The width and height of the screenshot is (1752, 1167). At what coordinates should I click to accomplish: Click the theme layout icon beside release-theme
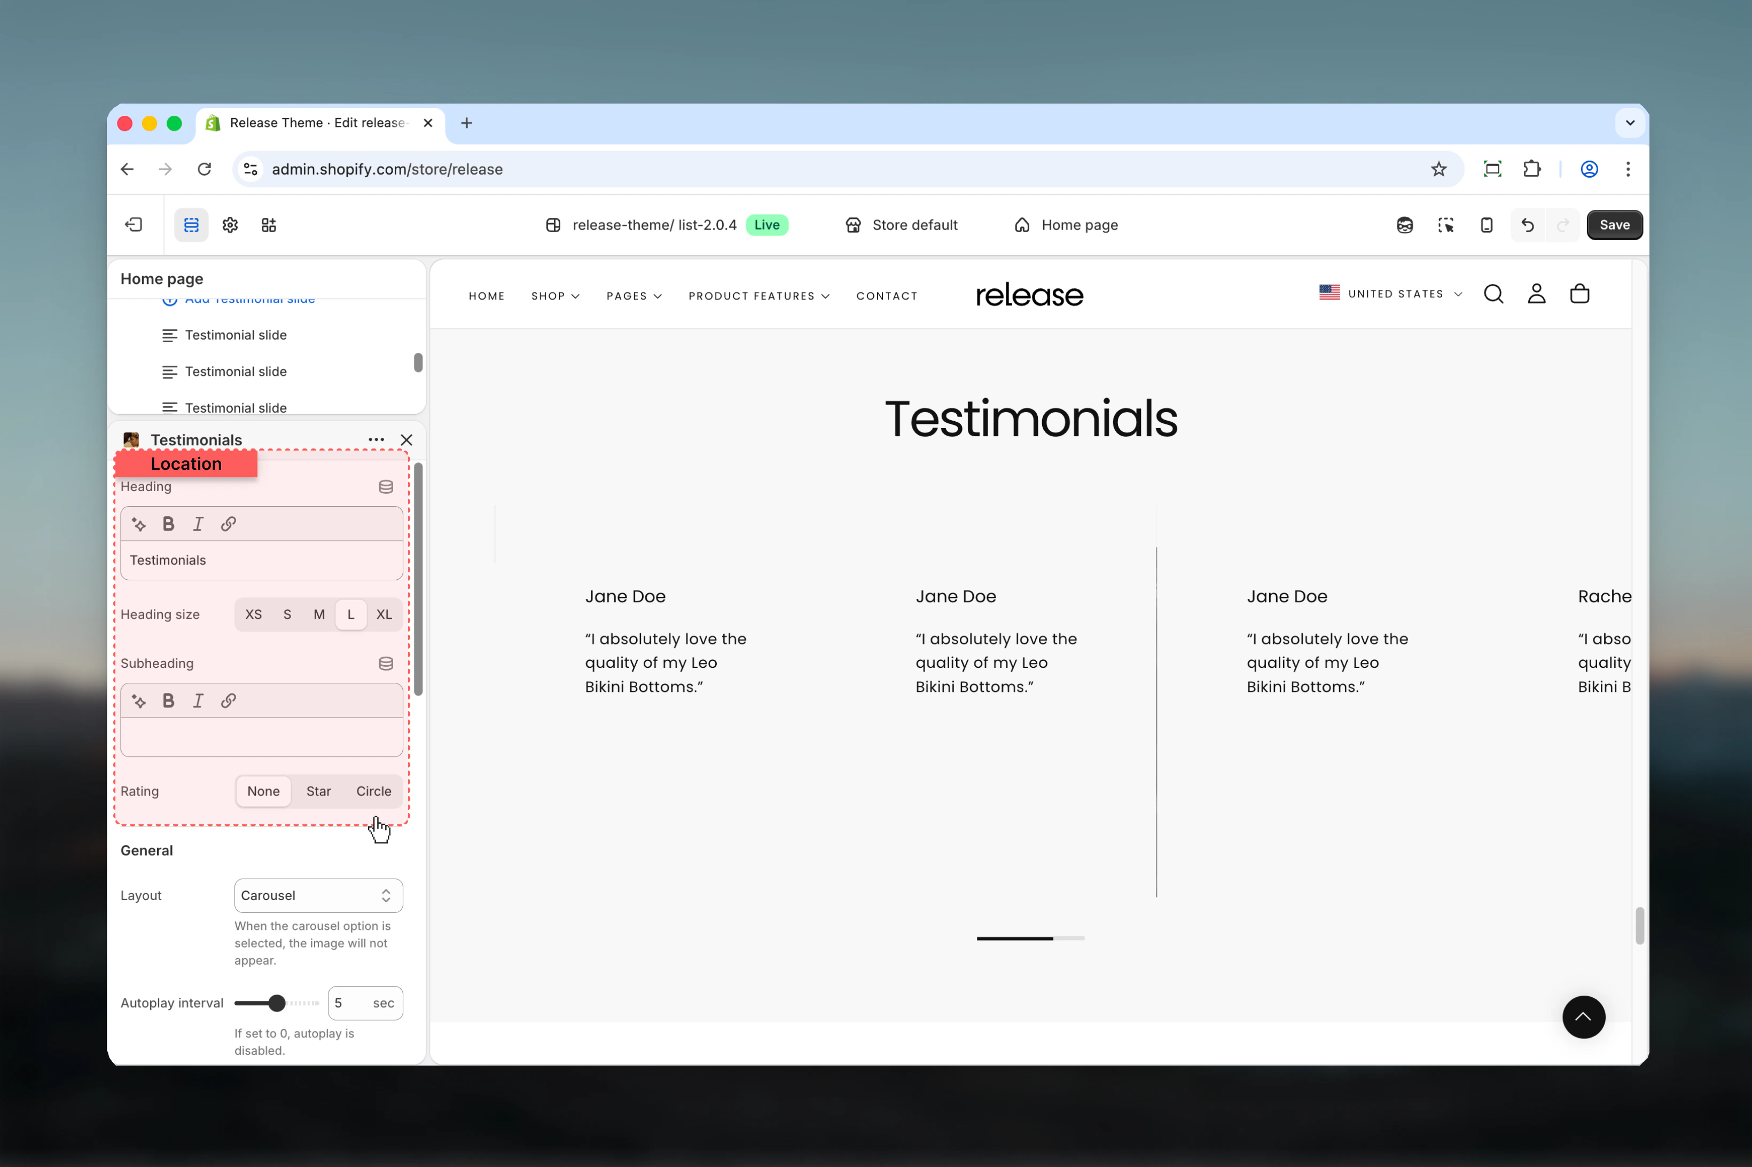553,225
